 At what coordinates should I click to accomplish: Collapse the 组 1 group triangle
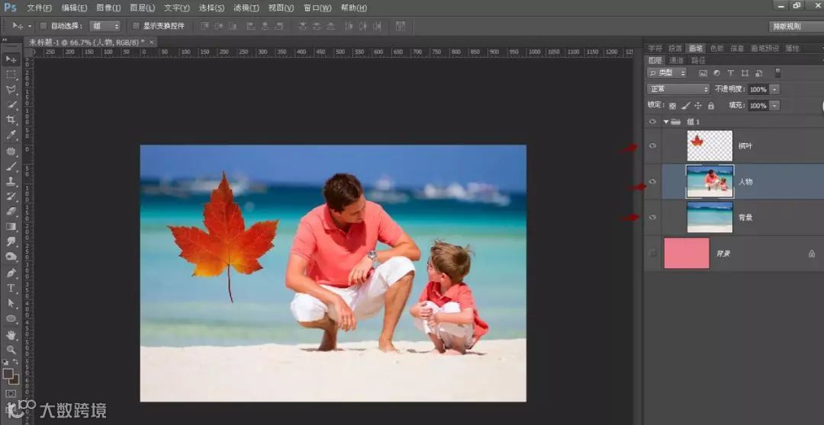(666, 122)
